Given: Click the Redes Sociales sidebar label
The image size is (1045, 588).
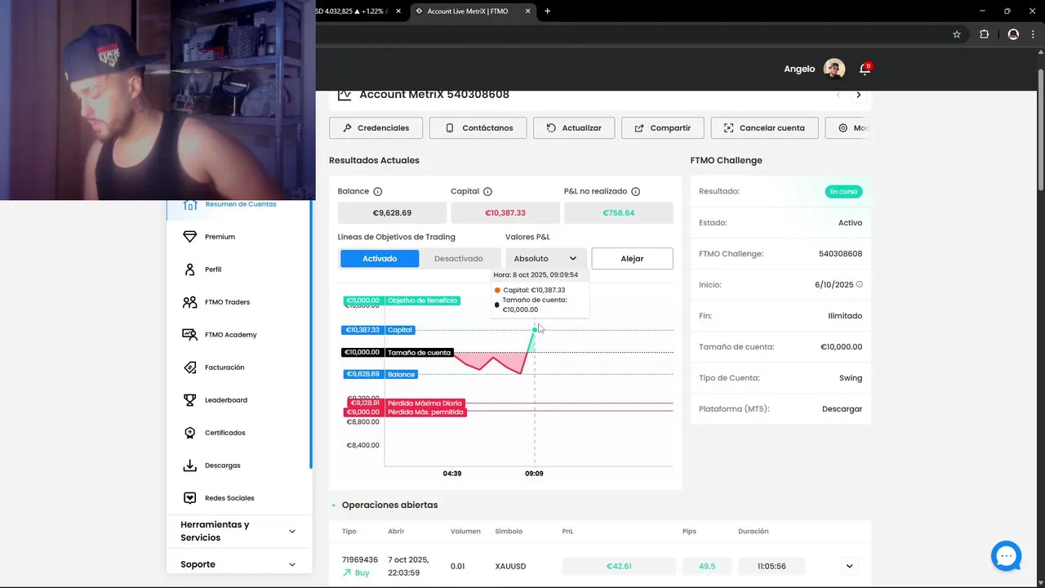Looking at the screenshot, I should 229,498.
